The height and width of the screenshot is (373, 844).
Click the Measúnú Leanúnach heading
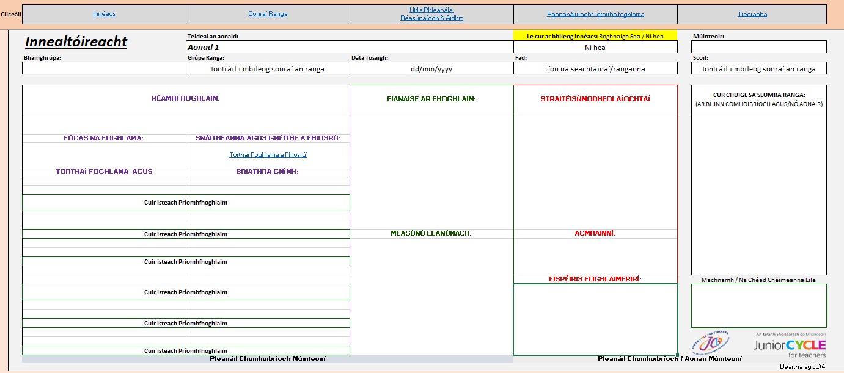coord(431,233)
